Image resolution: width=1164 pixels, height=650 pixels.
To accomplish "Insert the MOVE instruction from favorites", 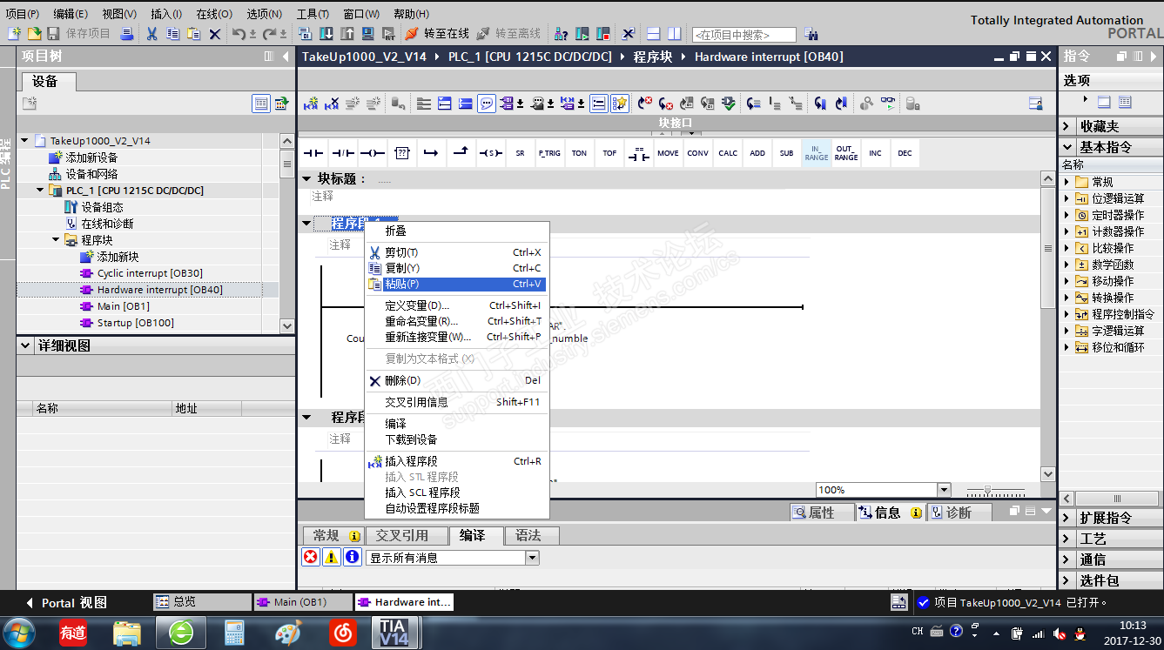I will tap(668, 153).
